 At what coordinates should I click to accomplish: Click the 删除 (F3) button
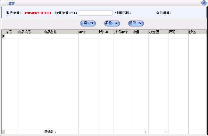click(88, 23)
